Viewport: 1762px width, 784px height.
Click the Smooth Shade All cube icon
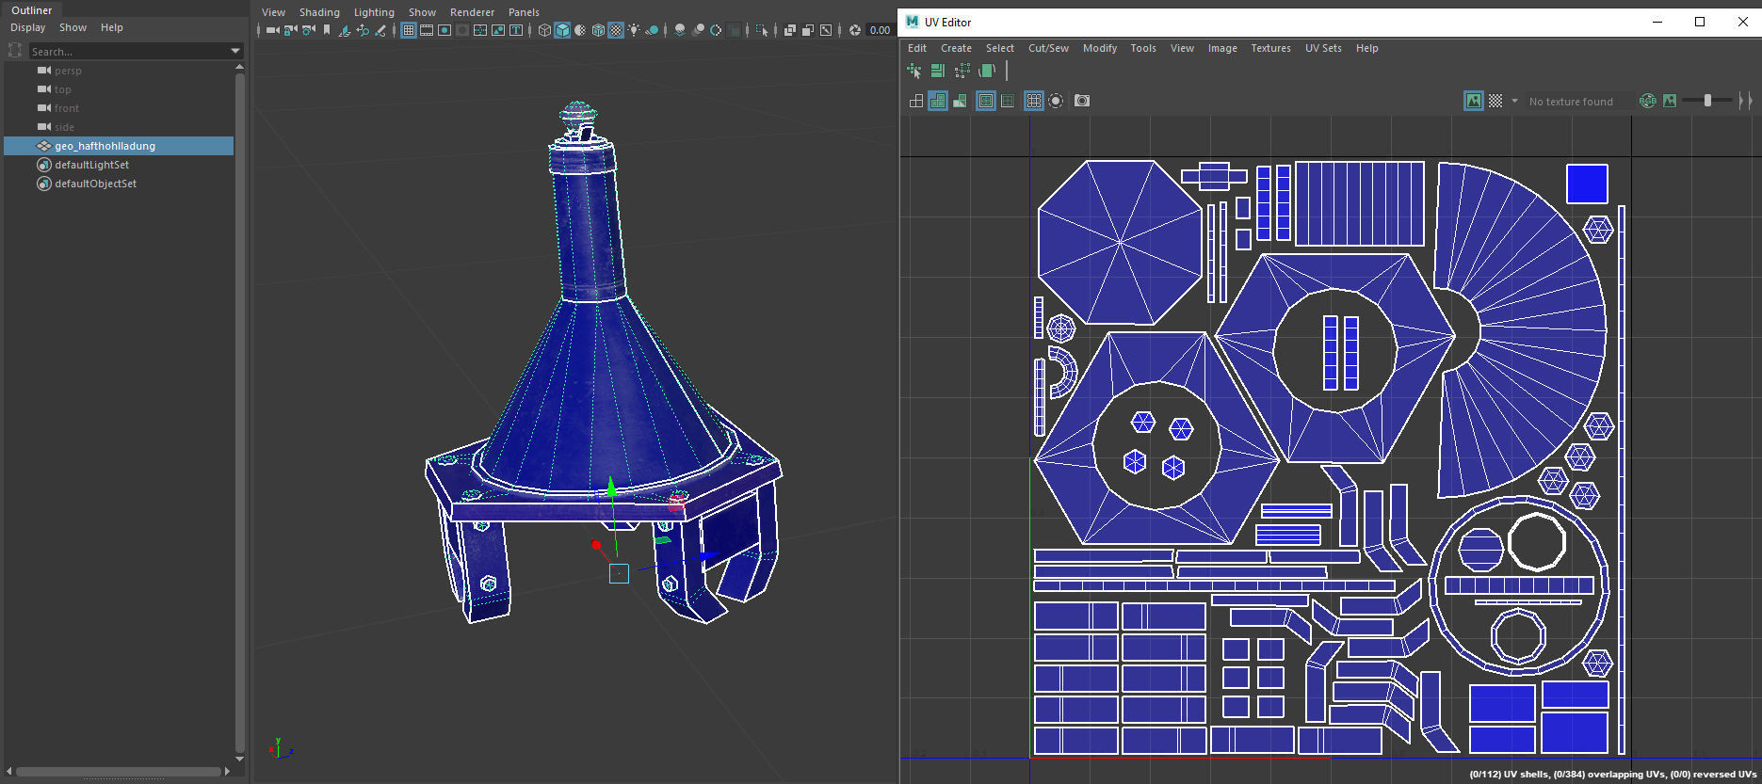coord(561,30)
